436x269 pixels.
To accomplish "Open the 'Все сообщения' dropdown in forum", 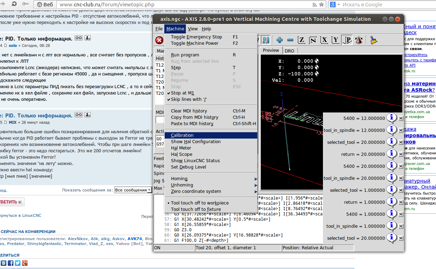I will (133, 190).
